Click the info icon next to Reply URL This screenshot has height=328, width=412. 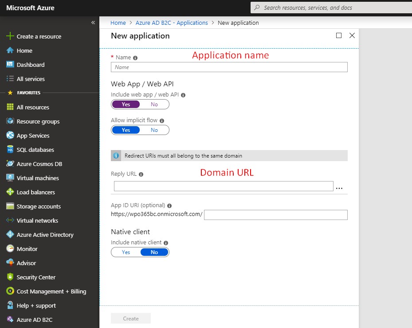pos(141,174)
